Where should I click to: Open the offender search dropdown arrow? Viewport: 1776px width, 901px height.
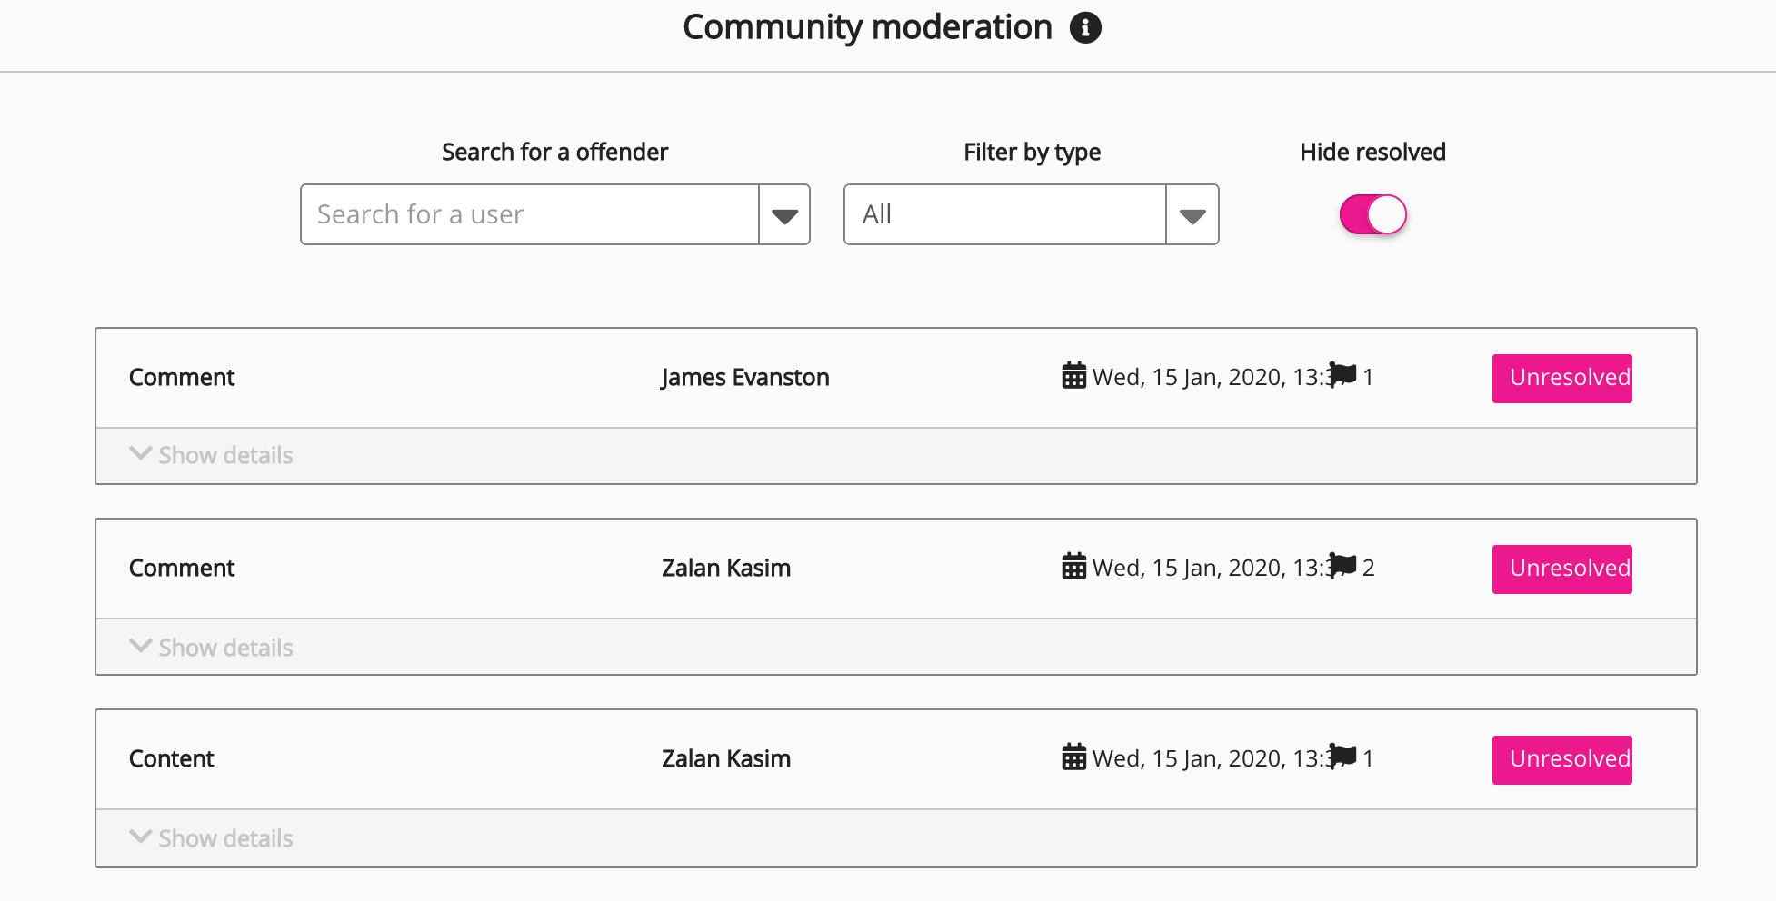point(784,215)
